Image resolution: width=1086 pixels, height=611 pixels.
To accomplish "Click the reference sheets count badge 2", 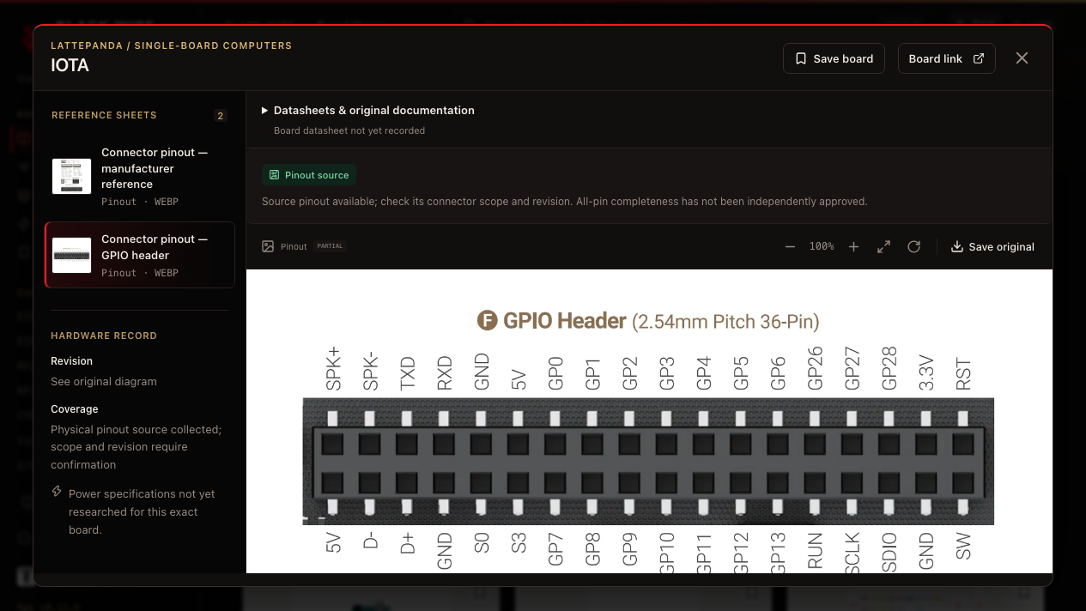I will tap(221, 116).
